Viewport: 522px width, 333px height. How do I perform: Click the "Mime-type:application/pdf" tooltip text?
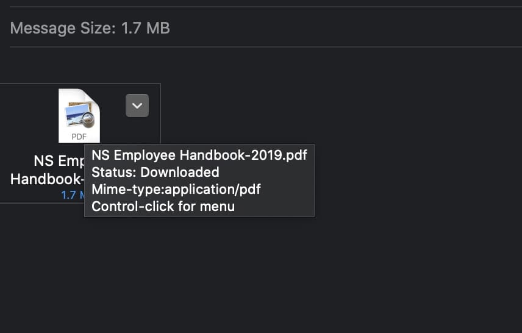(176, 189)
